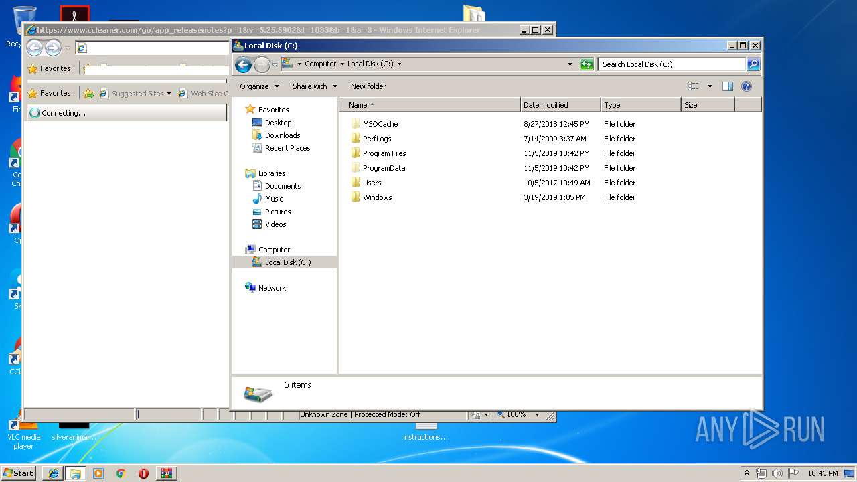Click the Internet Explorer address bar
The width and height of the screenshot is (857, 482).
coord(153,48)
